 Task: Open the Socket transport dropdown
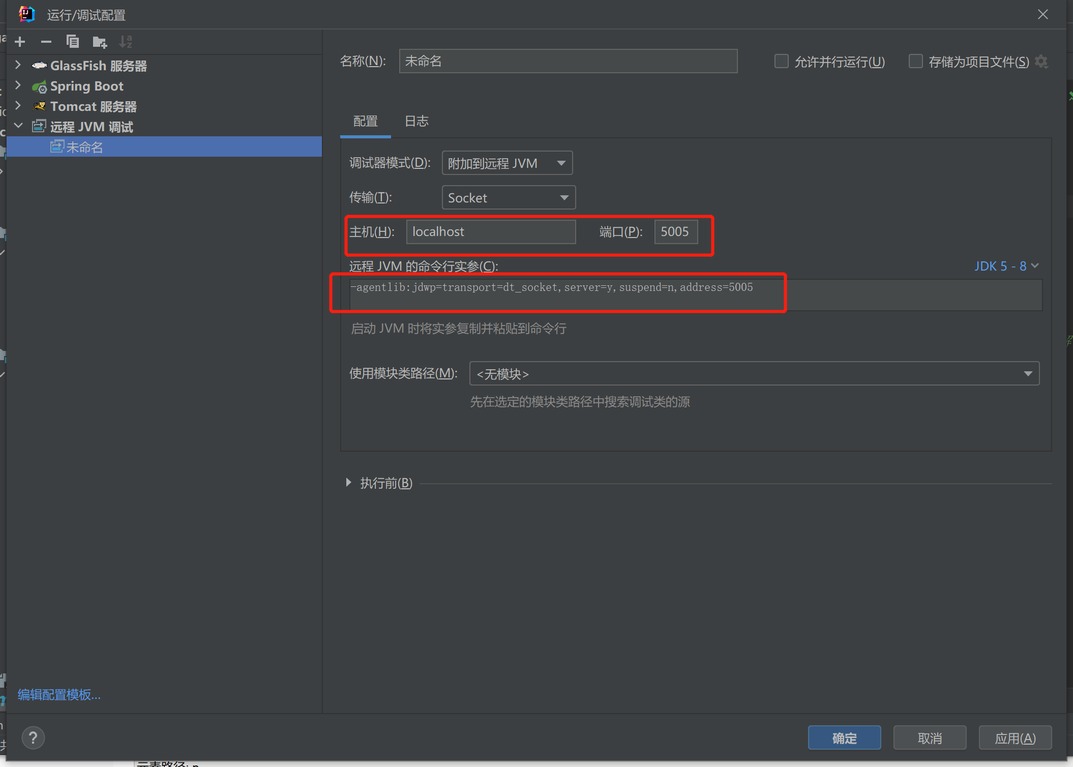click(509, 198)
